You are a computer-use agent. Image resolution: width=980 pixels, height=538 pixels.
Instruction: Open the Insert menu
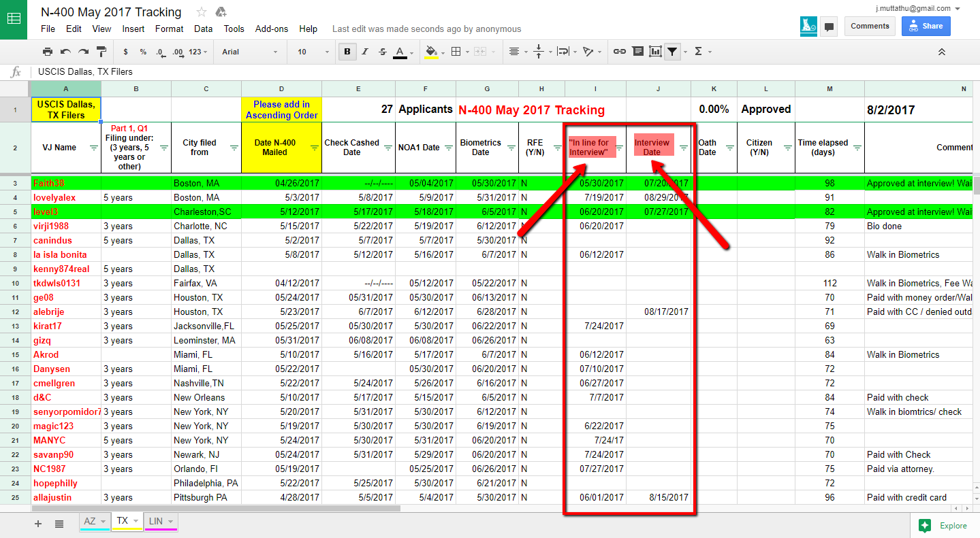pos(133,29)
